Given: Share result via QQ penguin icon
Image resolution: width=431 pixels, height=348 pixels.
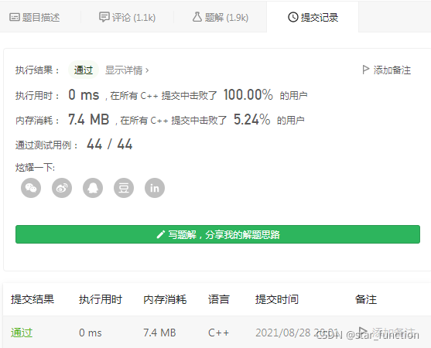Looking at the screenshot, I should pos(93,188).
